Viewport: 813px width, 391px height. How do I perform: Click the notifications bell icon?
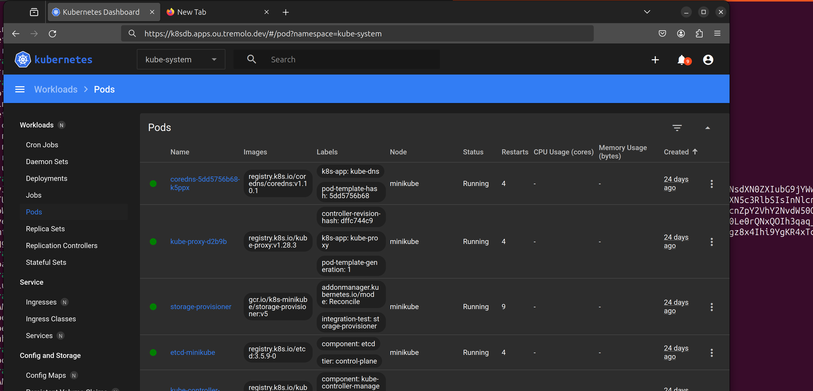(682, 60)
